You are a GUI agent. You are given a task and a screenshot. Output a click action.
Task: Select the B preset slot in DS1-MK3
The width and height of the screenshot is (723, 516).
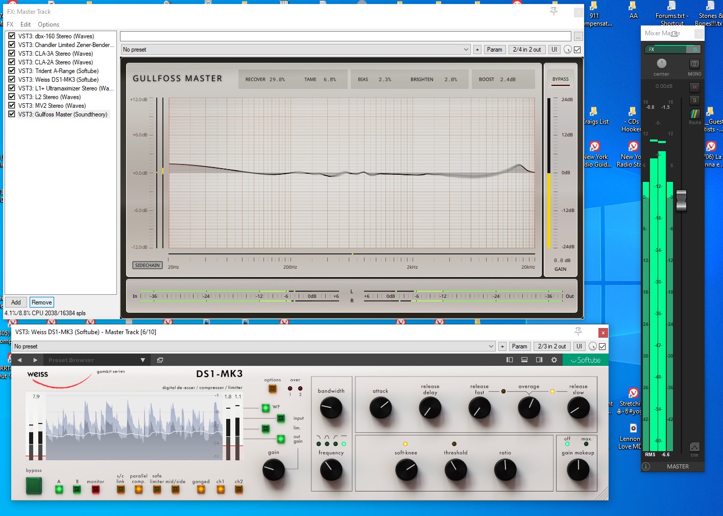pos(77,489)
